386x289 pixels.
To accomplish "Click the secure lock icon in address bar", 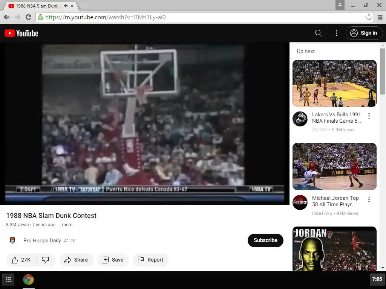I will pos(41,17).
